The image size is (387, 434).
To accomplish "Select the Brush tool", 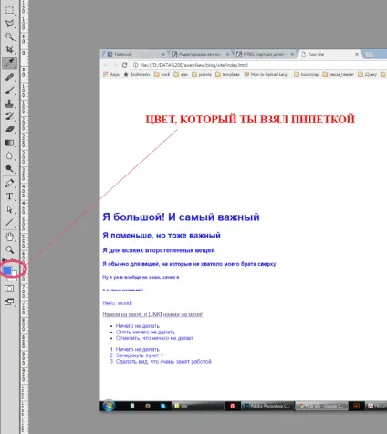I will pyautogui.click(x=9, y=90).
